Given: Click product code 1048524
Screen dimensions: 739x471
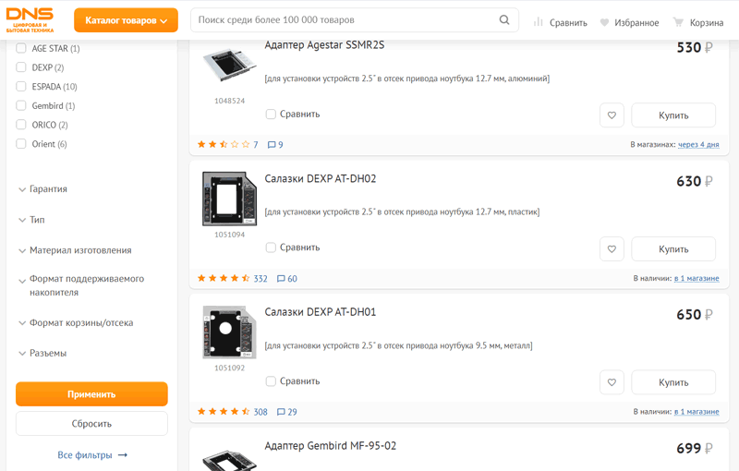Looking at the screenshot, I should point(229,101).
